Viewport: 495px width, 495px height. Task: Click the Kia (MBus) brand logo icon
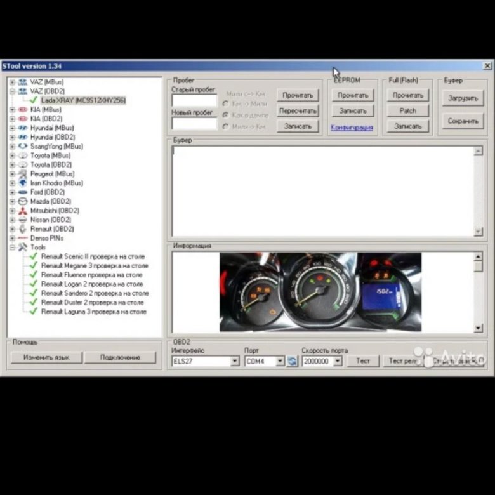pos(22,109)
